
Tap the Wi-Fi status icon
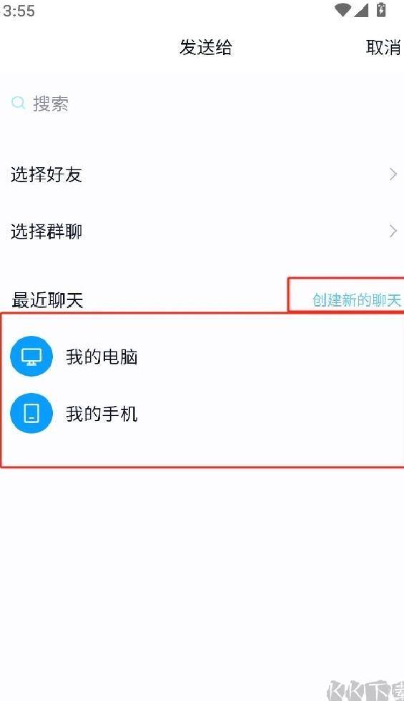pyautogui.click(x=343, y=10)
